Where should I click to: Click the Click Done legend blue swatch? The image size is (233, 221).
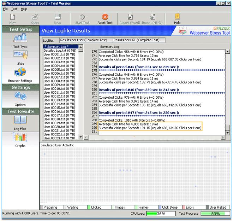[x=160, y=207]
